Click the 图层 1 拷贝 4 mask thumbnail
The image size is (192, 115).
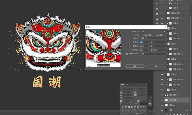point(166,95)
